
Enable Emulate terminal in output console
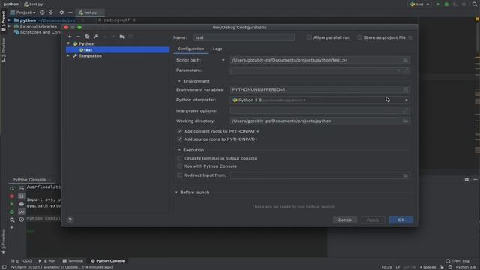click(180, 158)
